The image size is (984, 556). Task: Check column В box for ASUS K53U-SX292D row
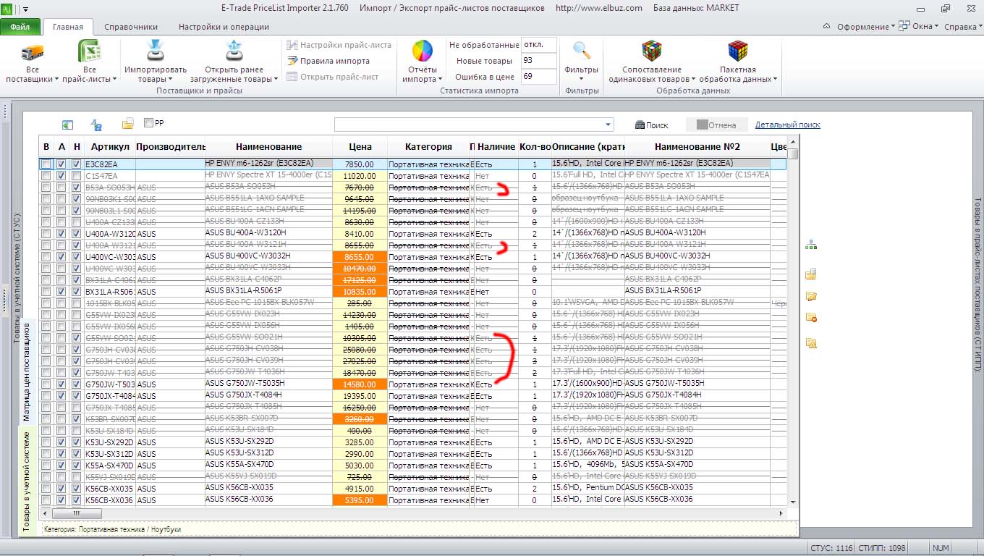[46, 442]
